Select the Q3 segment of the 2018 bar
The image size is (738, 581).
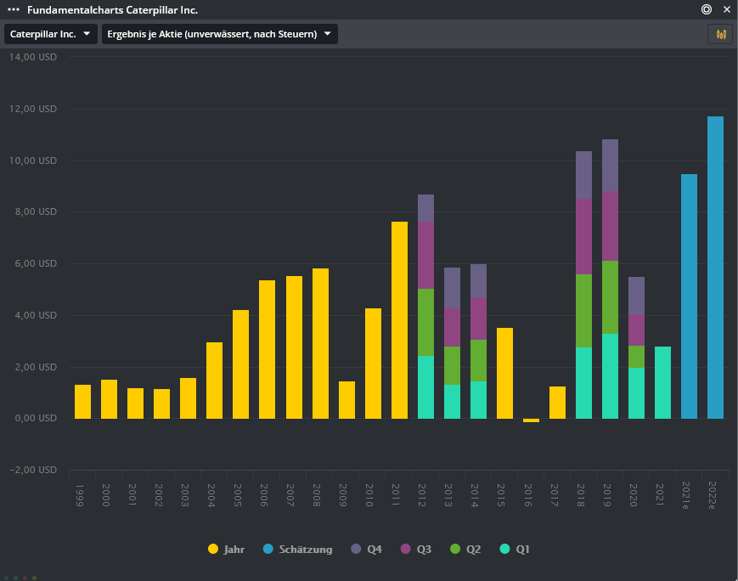584,236
